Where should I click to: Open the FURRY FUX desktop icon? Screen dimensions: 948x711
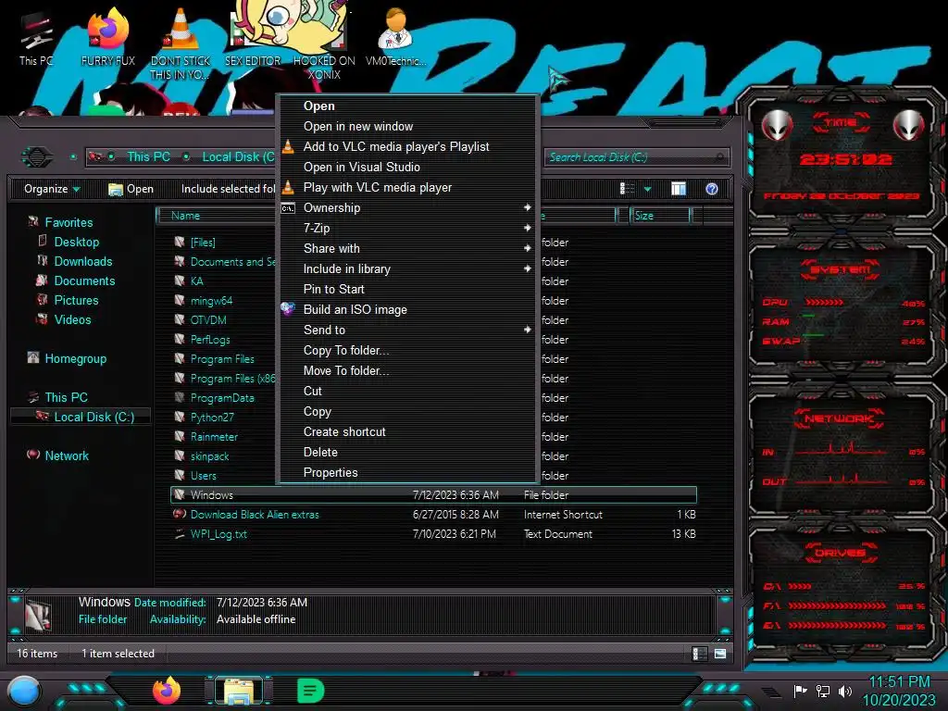[x=108, y=36]
